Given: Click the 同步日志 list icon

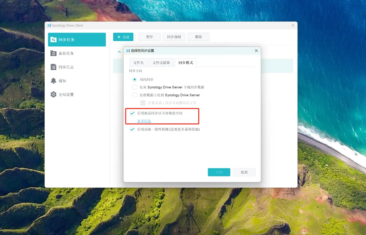Looking at the screenshot, I should [x=54, y=67].
